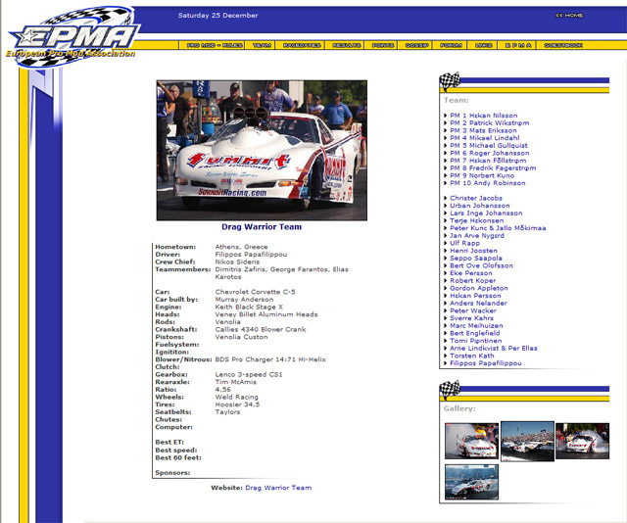This screenshot has height=523, width=627.
Task: Open the Team menu item
Action: click(262, 45)
